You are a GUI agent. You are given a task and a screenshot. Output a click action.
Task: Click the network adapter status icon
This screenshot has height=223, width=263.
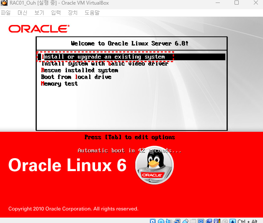click(x=177, y=221)
